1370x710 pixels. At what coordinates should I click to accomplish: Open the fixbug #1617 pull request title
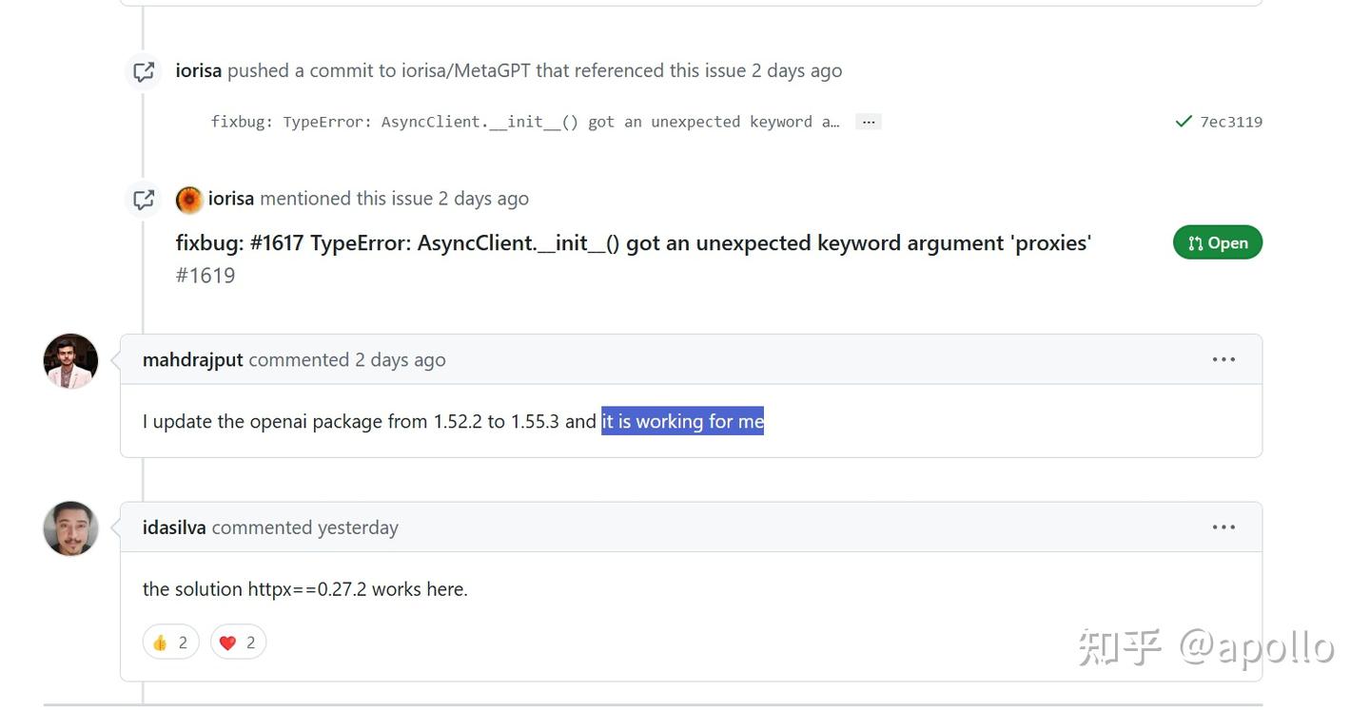[633, 243]
